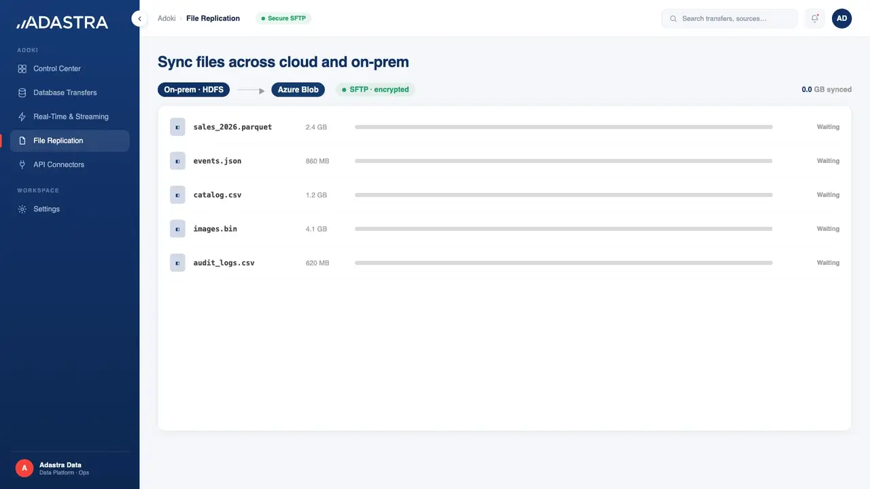Click the red A account avatar
870x489 pixels.
(24, 468)
